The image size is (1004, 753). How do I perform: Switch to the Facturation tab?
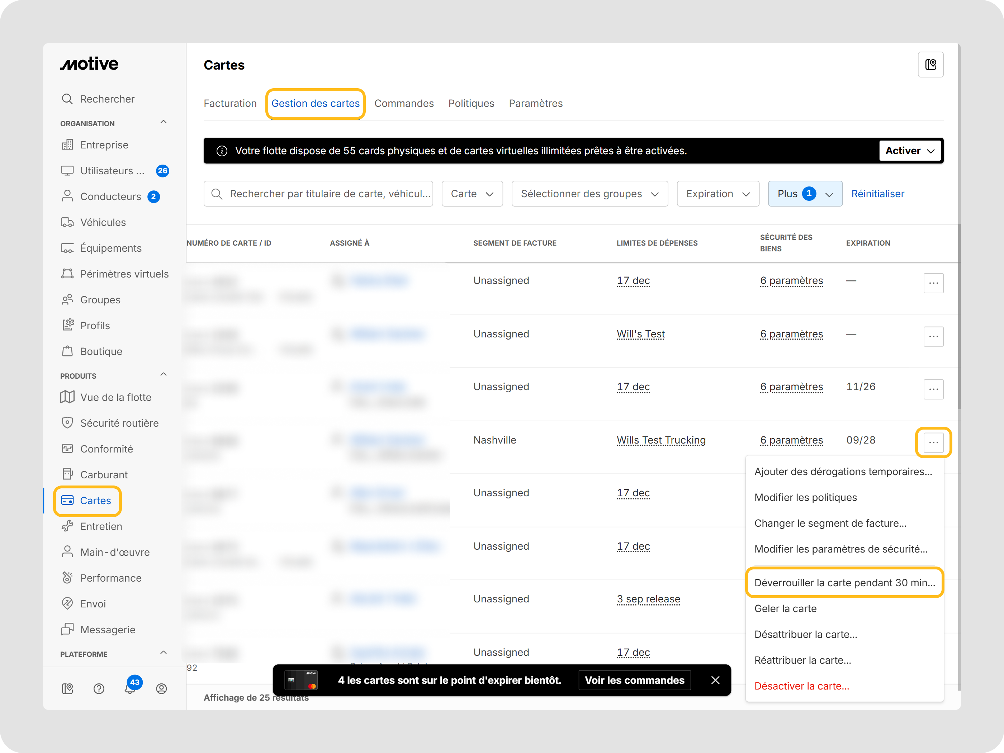tap(230, 104)
